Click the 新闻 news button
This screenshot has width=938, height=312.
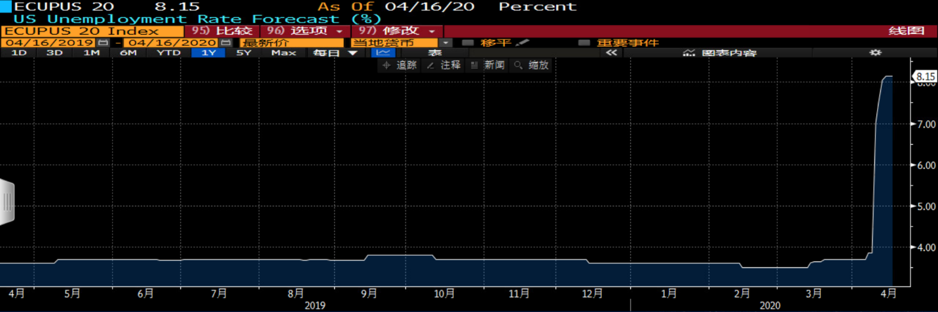(x=488, y=65)
